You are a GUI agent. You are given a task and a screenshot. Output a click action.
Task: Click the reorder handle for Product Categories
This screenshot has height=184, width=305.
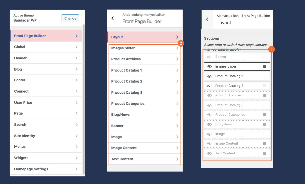tap(265, 114)
